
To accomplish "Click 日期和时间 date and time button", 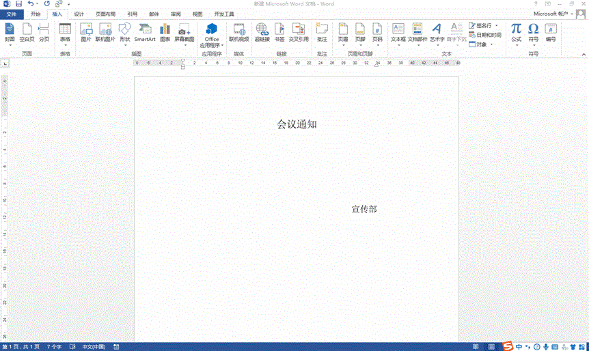I will tap(485, 35).
